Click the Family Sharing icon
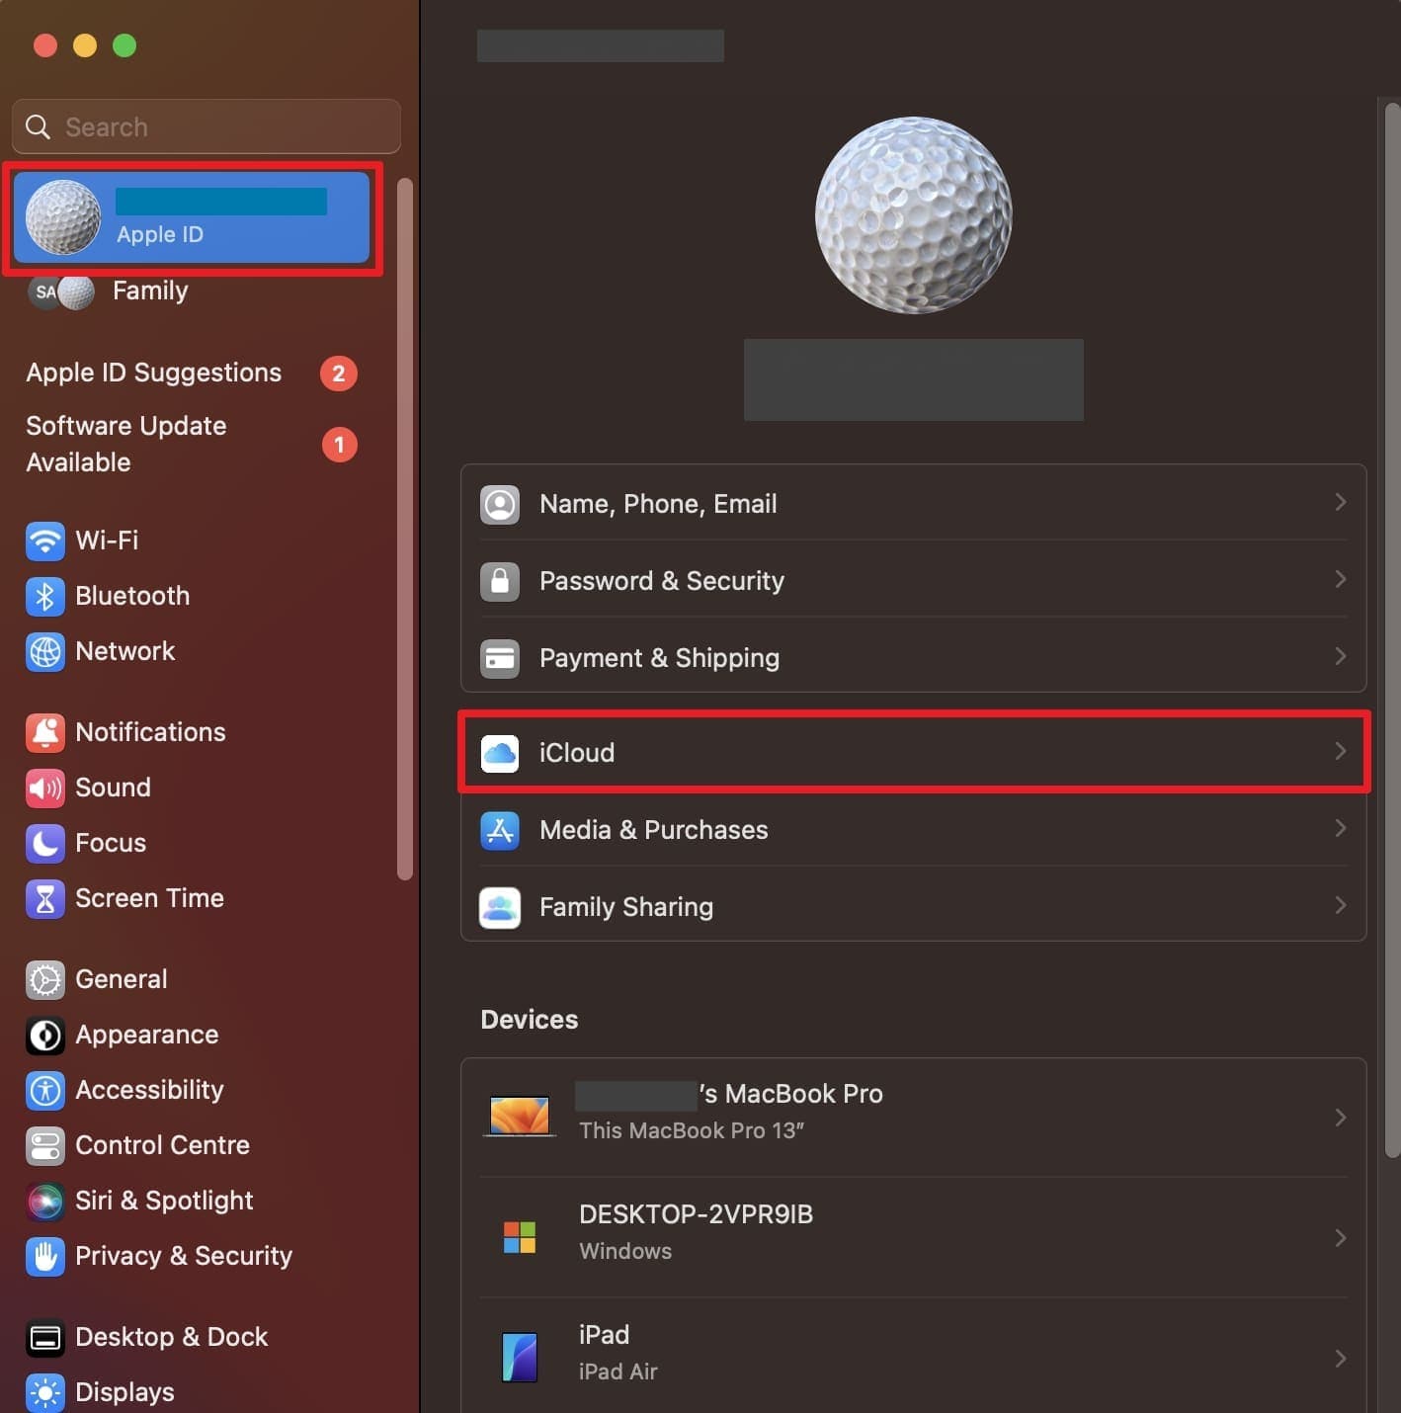 click(x=500, y=907)
